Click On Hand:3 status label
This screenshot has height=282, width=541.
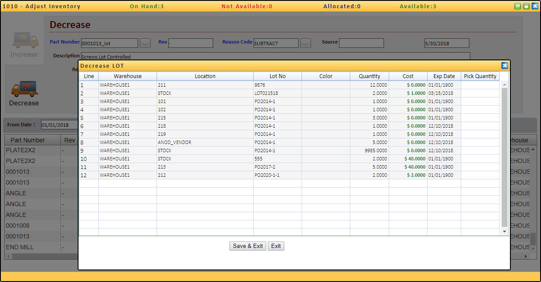[x=147, y=6]
